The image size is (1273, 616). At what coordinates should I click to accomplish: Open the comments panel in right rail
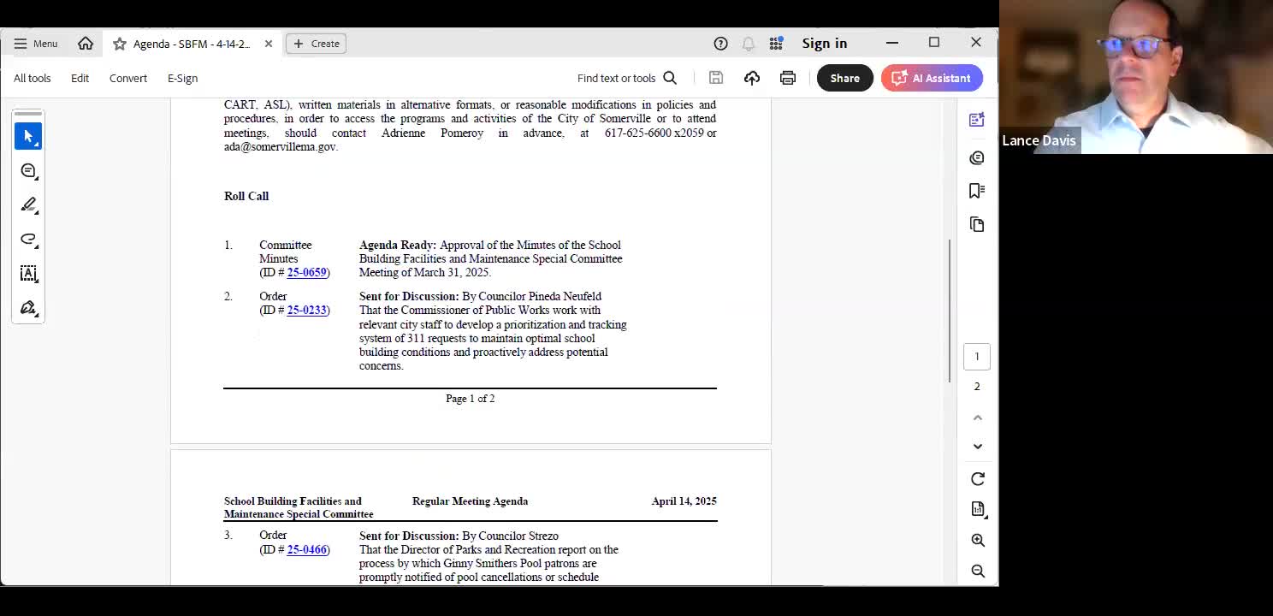click(977, 157)
